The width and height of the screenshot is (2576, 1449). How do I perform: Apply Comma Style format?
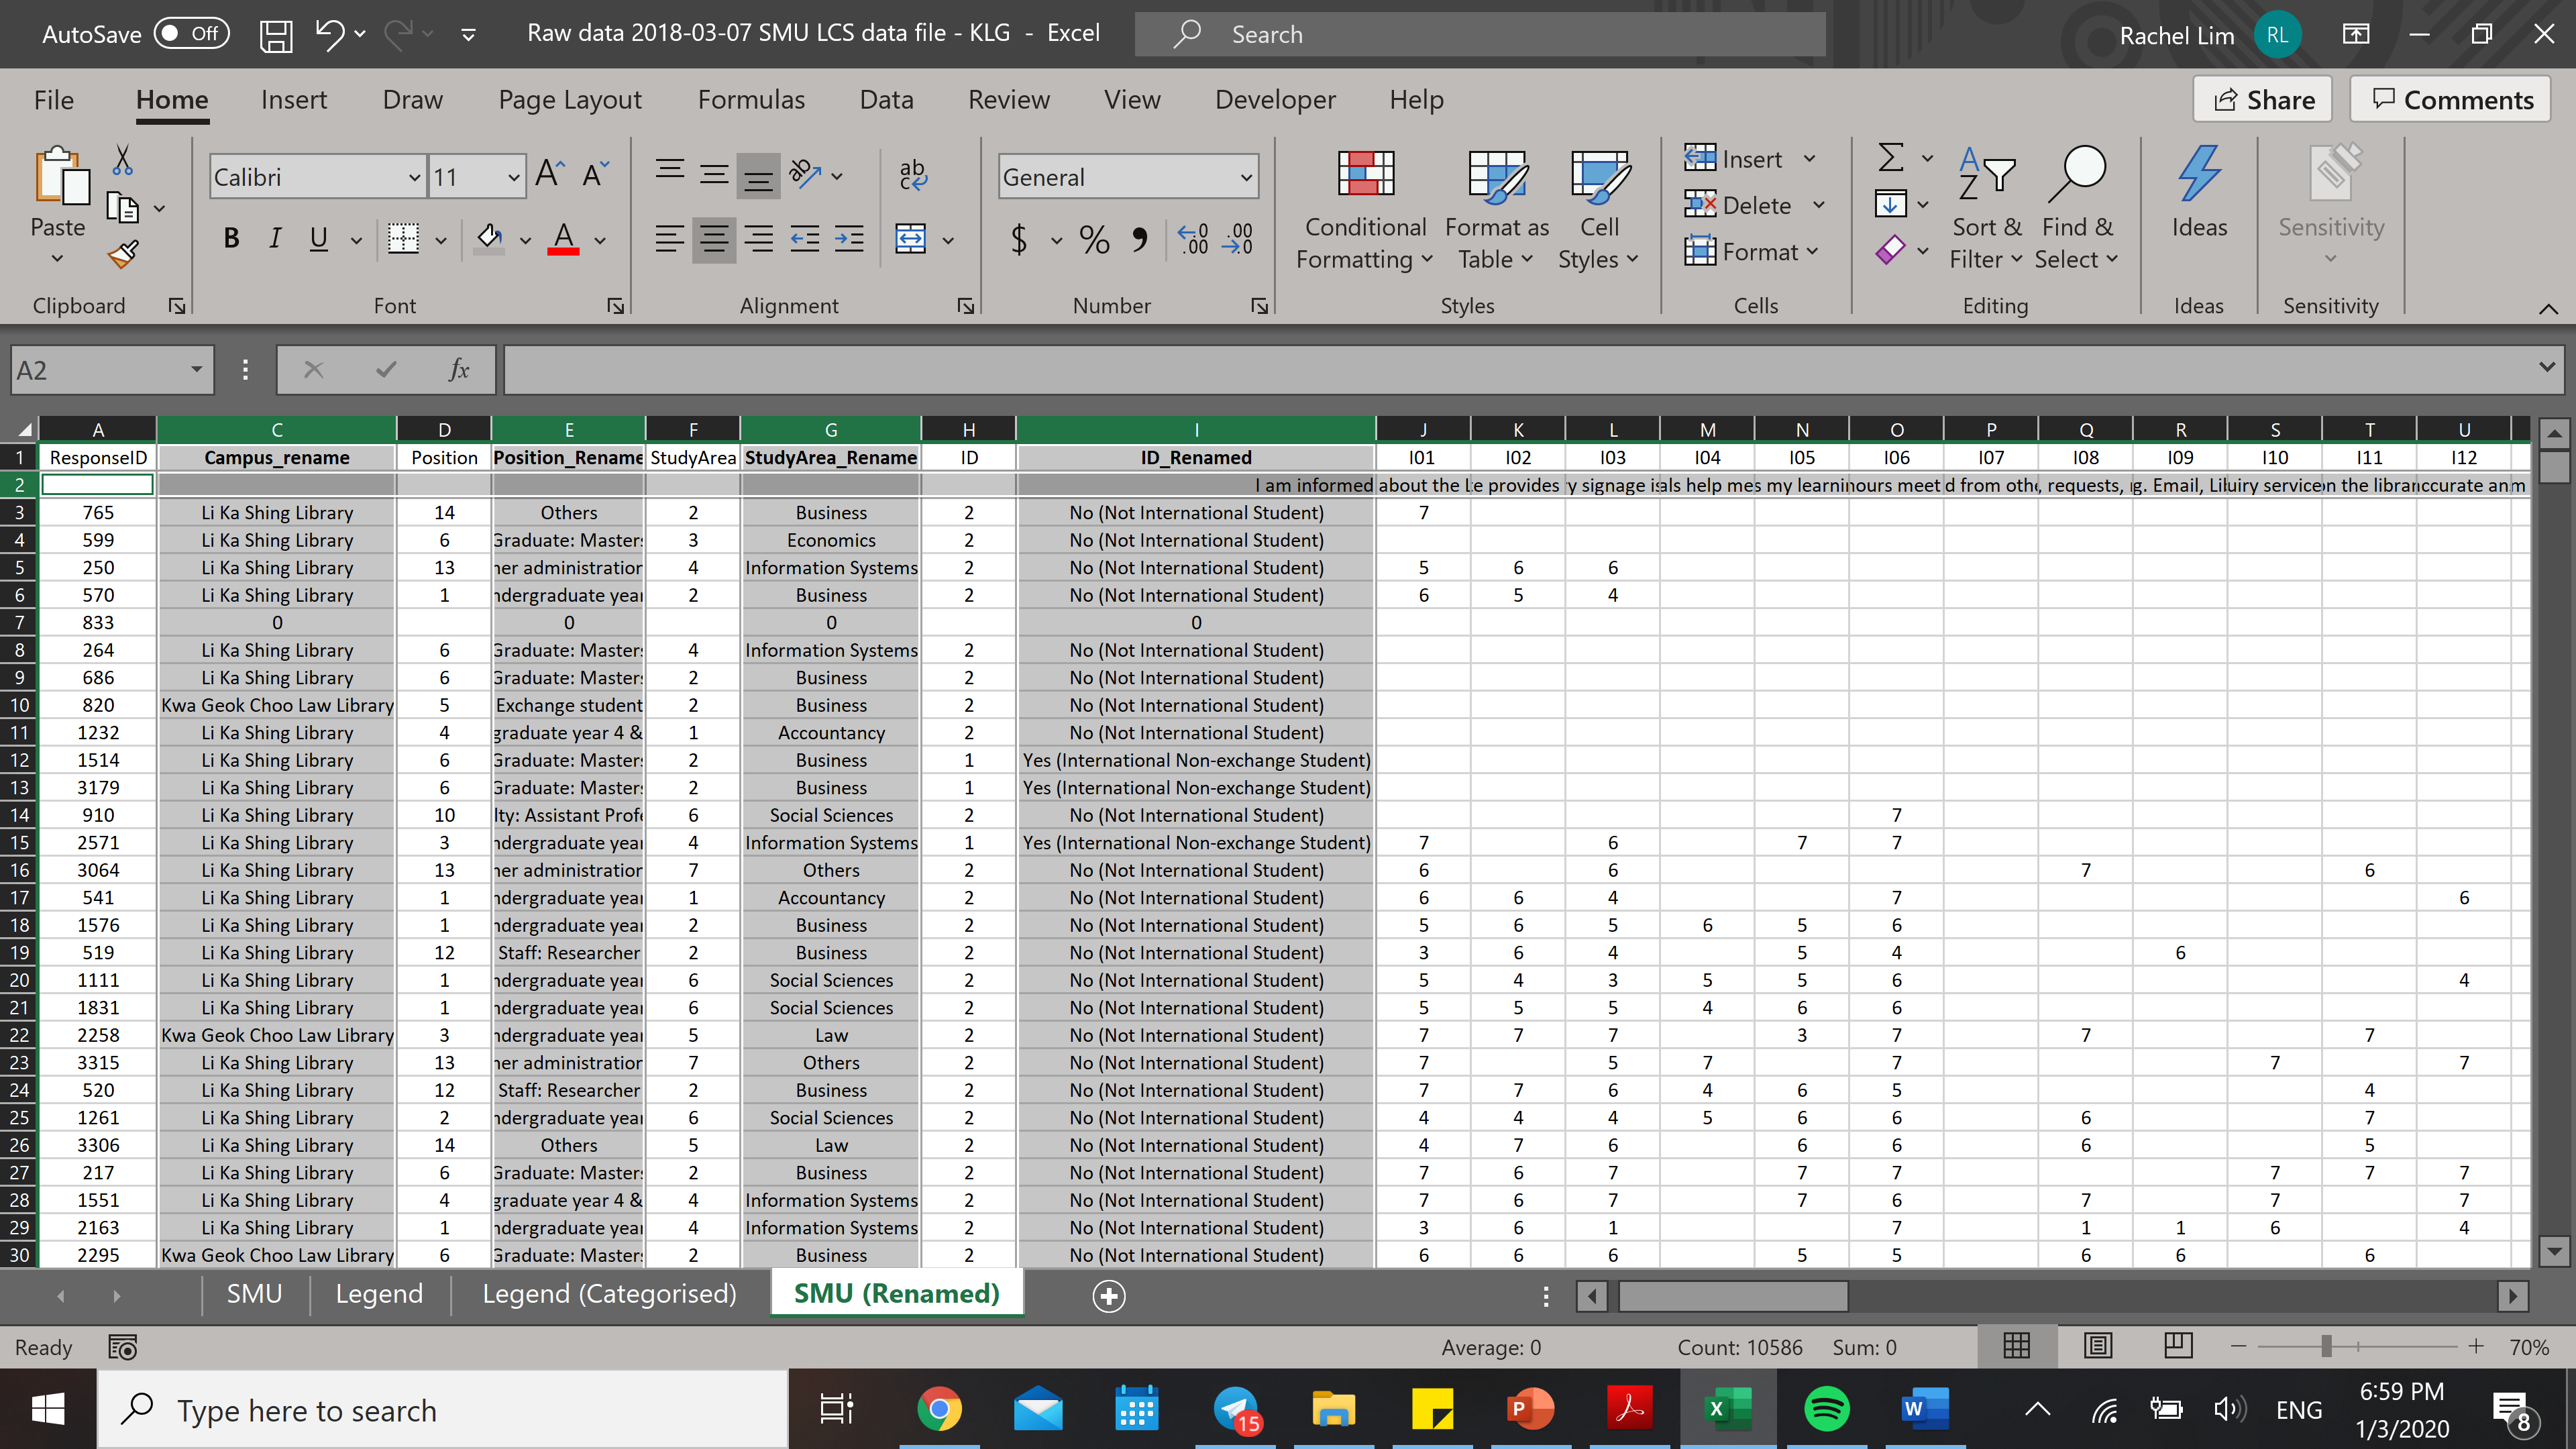click(x=1139, y=240)
